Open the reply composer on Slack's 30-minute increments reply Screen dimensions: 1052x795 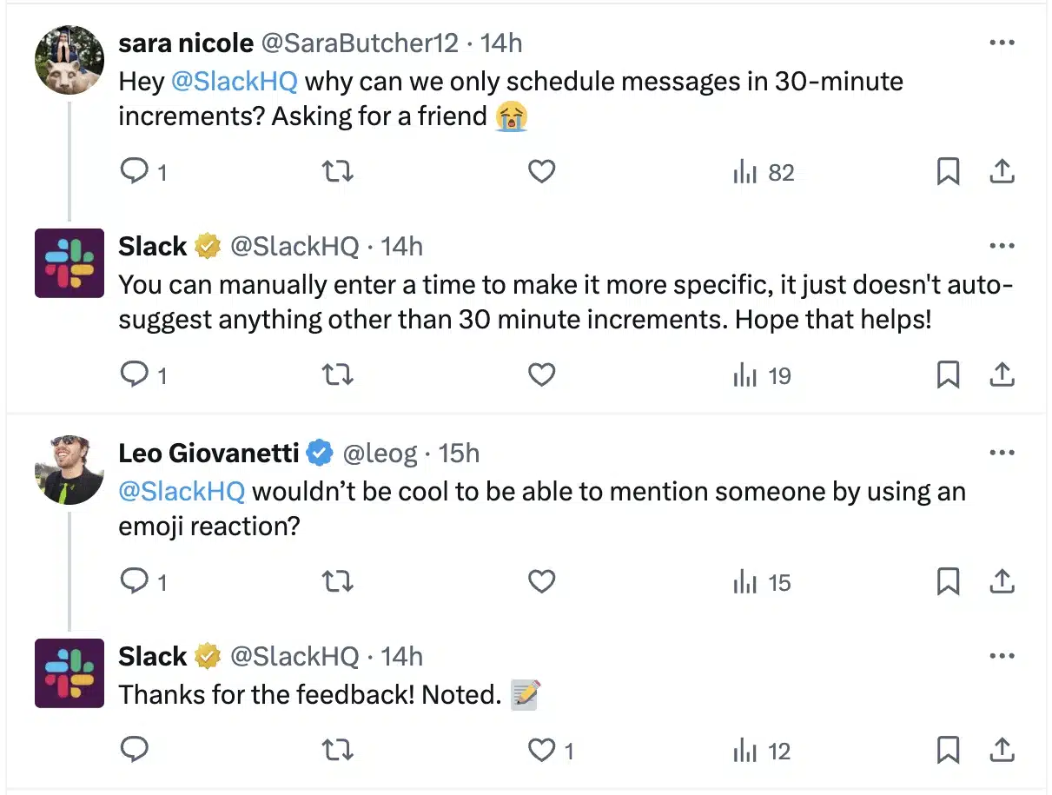point(136,374)
